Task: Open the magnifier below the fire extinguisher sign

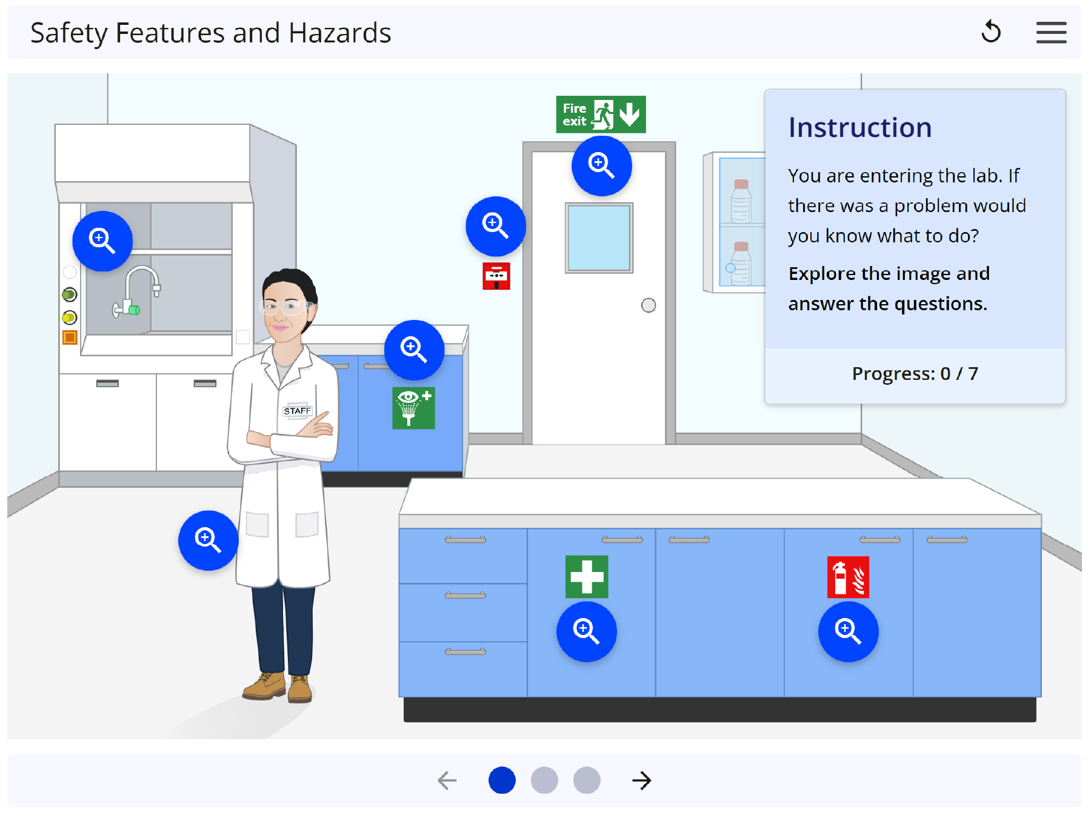Action: click(849, 631)
